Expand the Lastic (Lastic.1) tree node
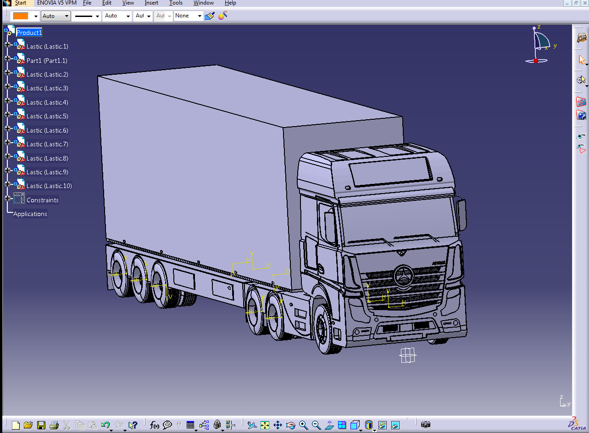This screenshot has height=433, width=589. pos(7,45)
